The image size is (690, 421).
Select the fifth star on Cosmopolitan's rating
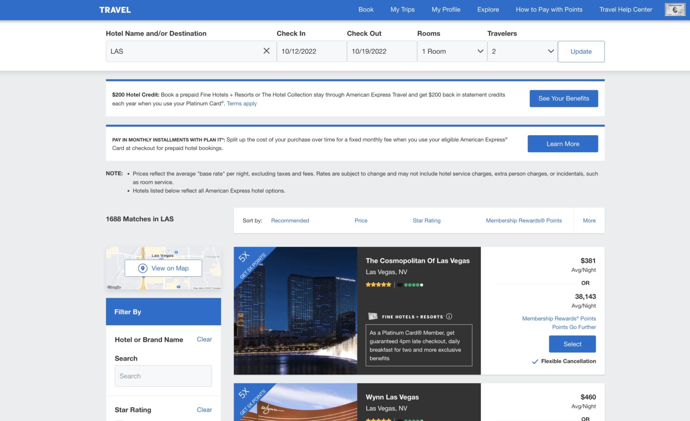[388, 284]
